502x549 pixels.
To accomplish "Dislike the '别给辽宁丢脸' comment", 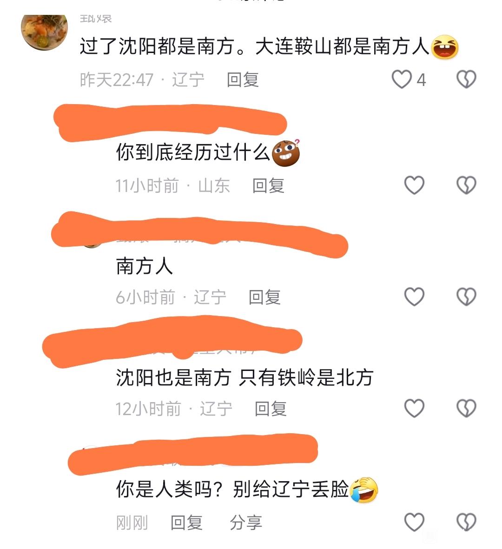I will [466, 522].
